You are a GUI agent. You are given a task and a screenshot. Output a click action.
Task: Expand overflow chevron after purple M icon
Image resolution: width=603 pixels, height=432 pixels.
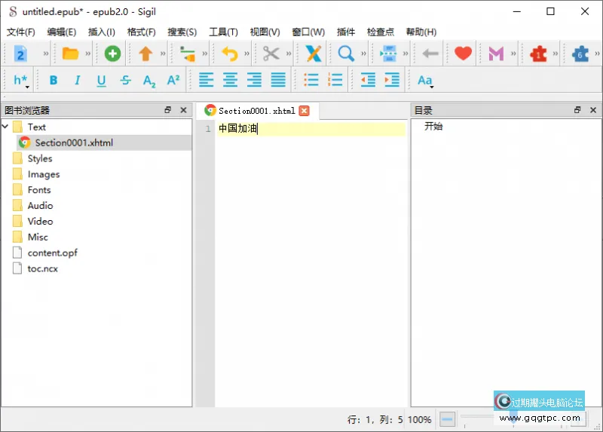[x=513, y=54]
